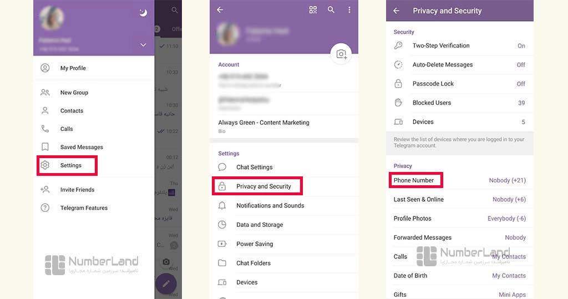Click Blocked Users hand icon
The height and width of the screenshot is (299, 568).
[398, 103]
